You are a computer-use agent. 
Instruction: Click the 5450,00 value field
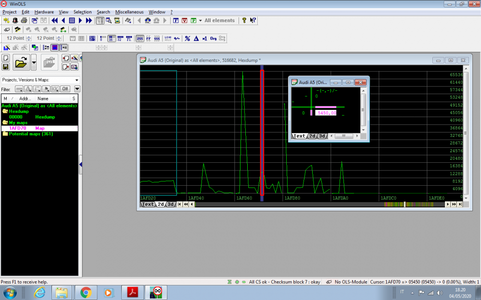pos(326,113)
